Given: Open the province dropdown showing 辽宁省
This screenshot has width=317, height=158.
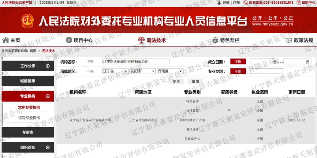Looking at the screenshot, I should point(115,71).
